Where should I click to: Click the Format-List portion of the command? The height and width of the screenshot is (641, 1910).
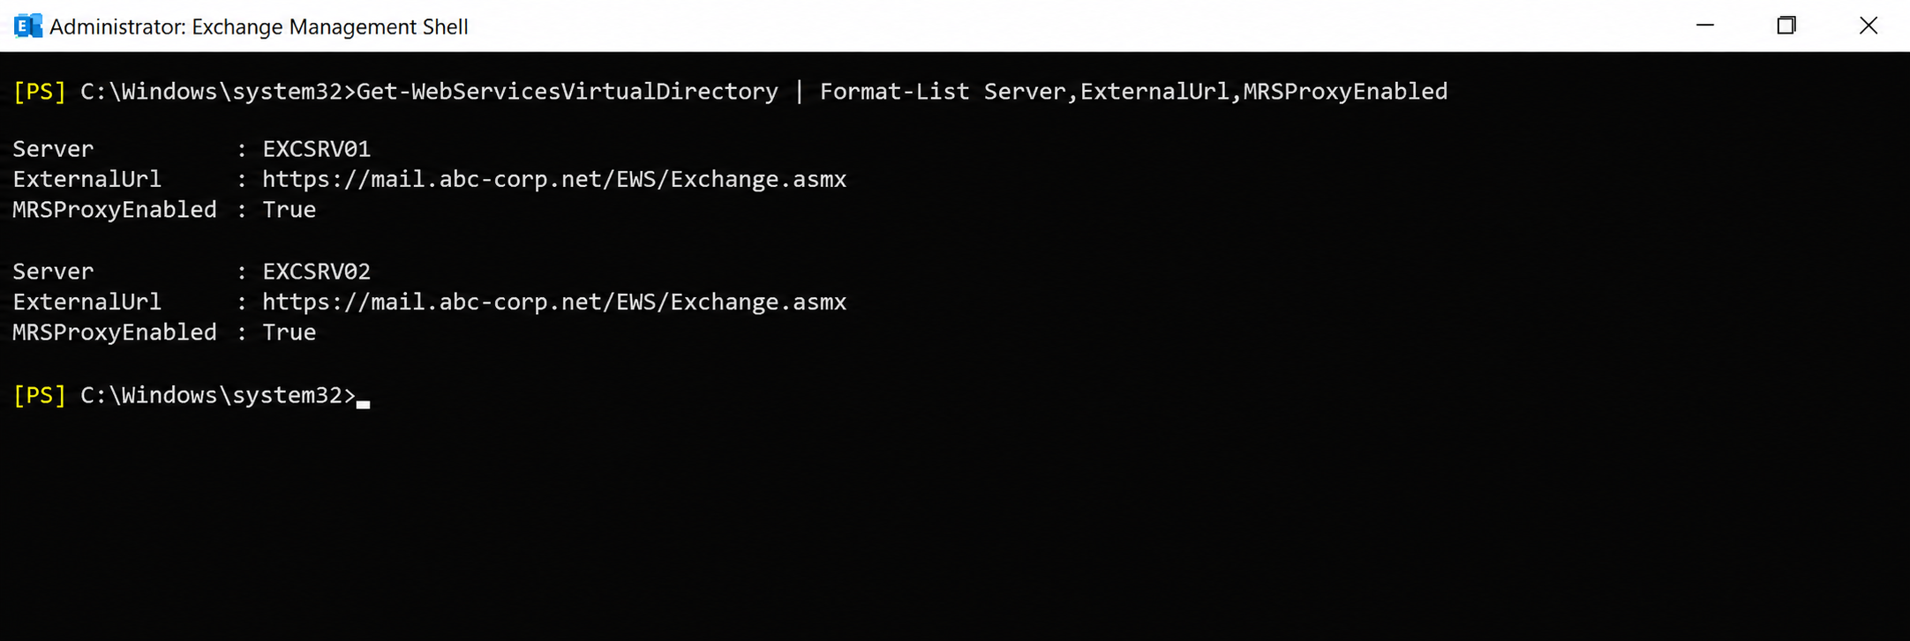894,92
